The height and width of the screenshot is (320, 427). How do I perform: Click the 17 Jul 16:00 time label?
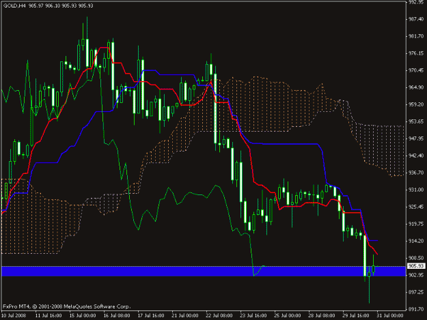[x=150, y=315]
